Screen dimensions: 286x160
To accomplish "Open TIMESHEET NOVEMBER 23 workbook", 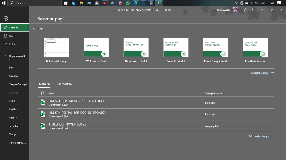I will click(x=156, y=126).
